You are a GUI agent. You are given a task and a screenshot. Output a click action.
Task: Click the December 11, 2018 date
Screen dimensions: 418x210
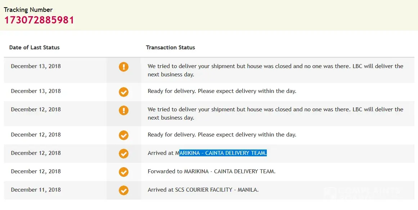click(x=36, y=190)
